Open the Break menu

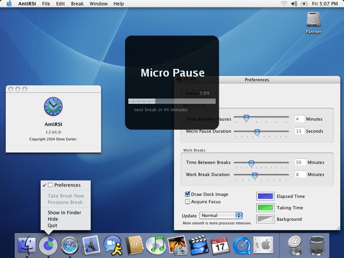(x=77, y=4)
